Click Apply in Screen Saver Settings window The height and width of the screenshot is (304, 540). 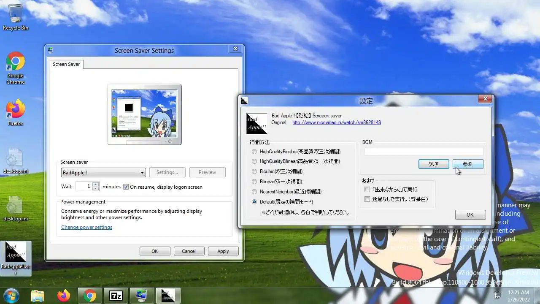click(223, 251)
